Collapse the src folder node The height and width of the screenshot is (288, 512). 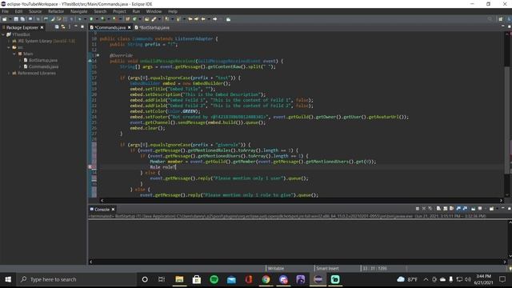click(9, 47)
